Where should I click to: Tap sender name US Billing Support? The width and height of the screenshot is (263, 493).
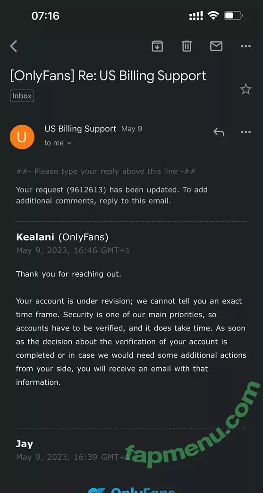80,129
